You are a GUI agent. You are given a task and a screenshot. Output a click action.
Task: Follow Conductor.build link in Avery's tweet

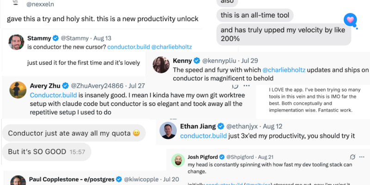point(49,95)
